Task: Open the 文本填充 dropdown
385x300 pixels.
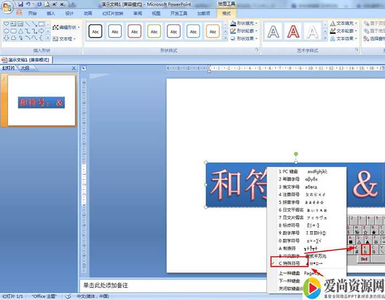Action: click(344, 23)
